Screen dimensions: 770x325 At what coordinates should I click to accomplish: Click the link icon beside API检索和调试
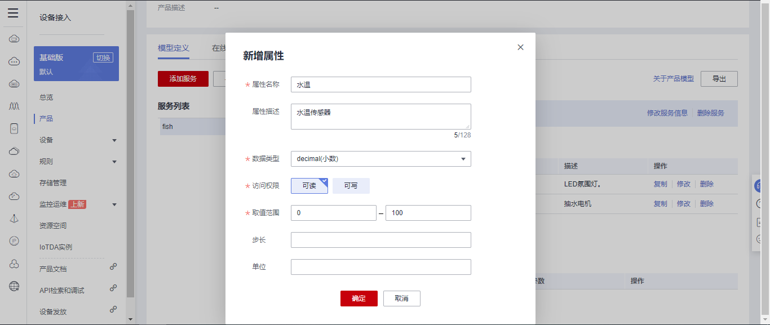click(x=113, y=288)
